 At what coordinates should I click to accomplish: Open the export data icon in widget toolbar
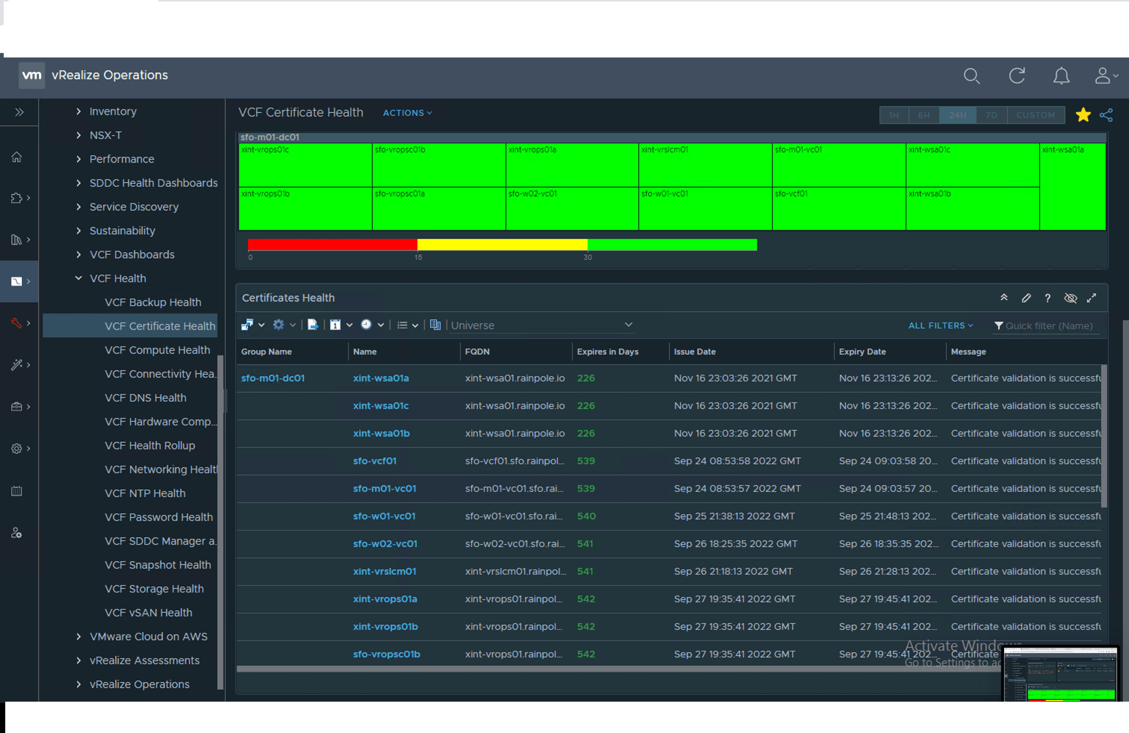tap(312, 325)
